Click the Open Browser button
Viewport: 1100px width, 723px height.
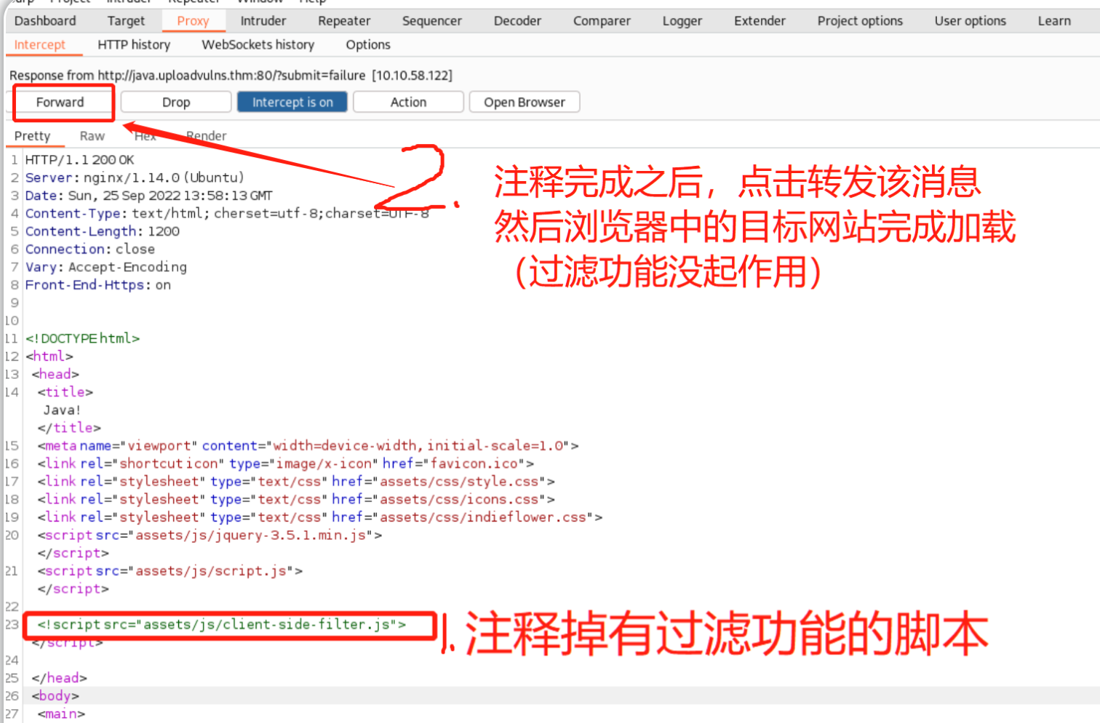(525, 102)
